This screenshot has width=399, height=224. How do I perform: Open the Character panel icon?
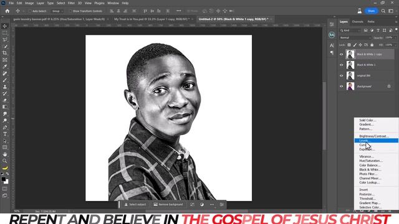tap(332, 45)
